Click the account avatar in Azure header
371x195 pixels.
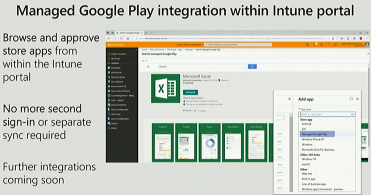367,44
